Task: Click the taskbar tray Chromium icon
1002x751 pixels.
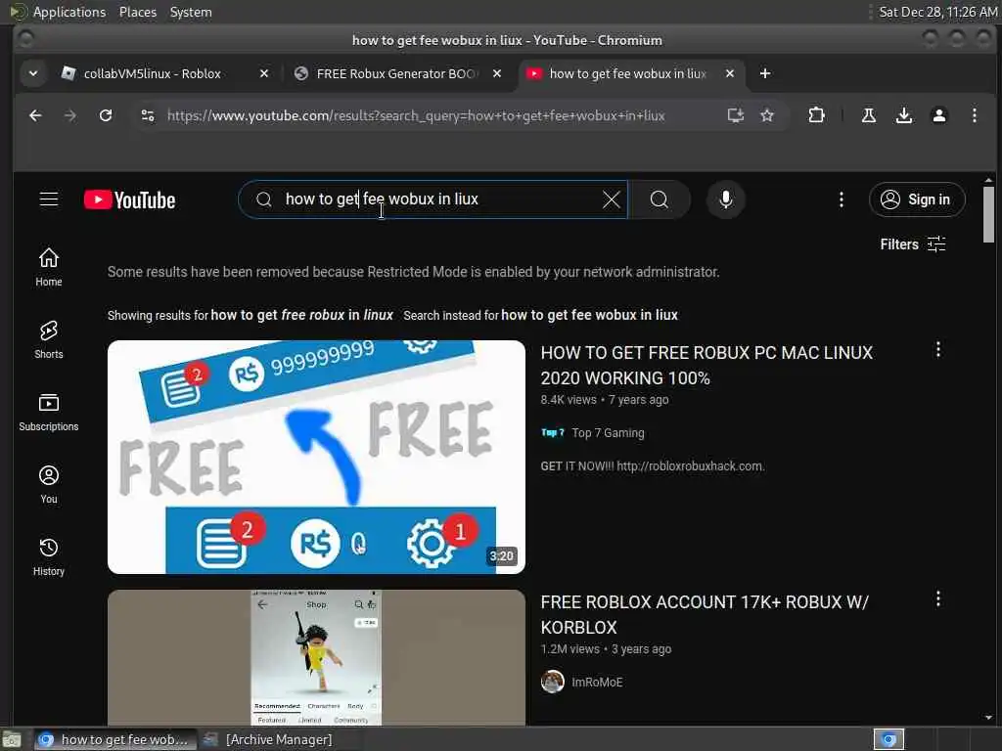Action: pyautogui.click(x=888, y=739)
